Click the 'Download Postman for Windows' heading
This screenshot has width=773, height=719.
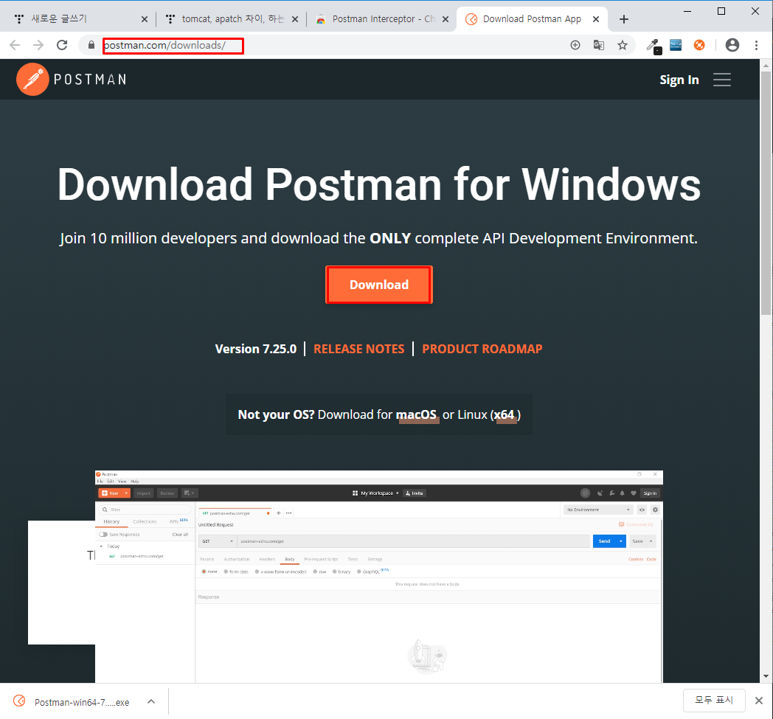(x=378, y=185)
